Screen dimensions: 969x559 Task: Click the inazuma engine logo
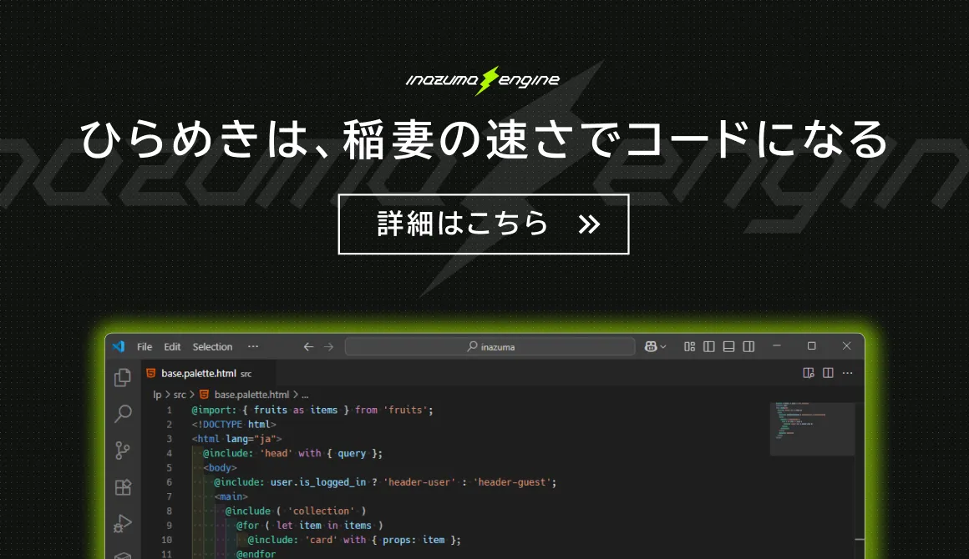click(x=483, y=80)
